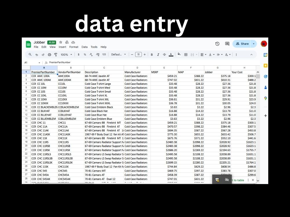Select the cell "Cold Case Emblem Black"
Screen dimensions: 290x217
click(104, 107)
